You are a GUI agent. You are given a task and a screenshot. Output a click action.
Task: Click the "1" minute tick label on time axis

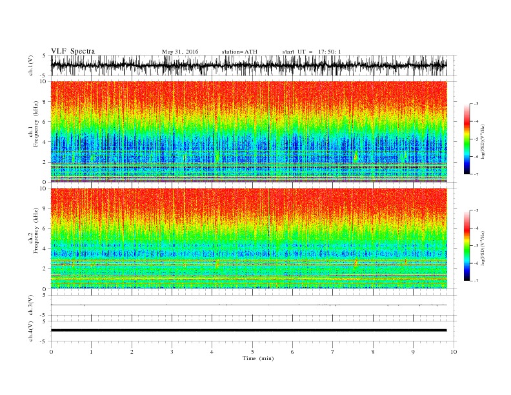(92, 352)
